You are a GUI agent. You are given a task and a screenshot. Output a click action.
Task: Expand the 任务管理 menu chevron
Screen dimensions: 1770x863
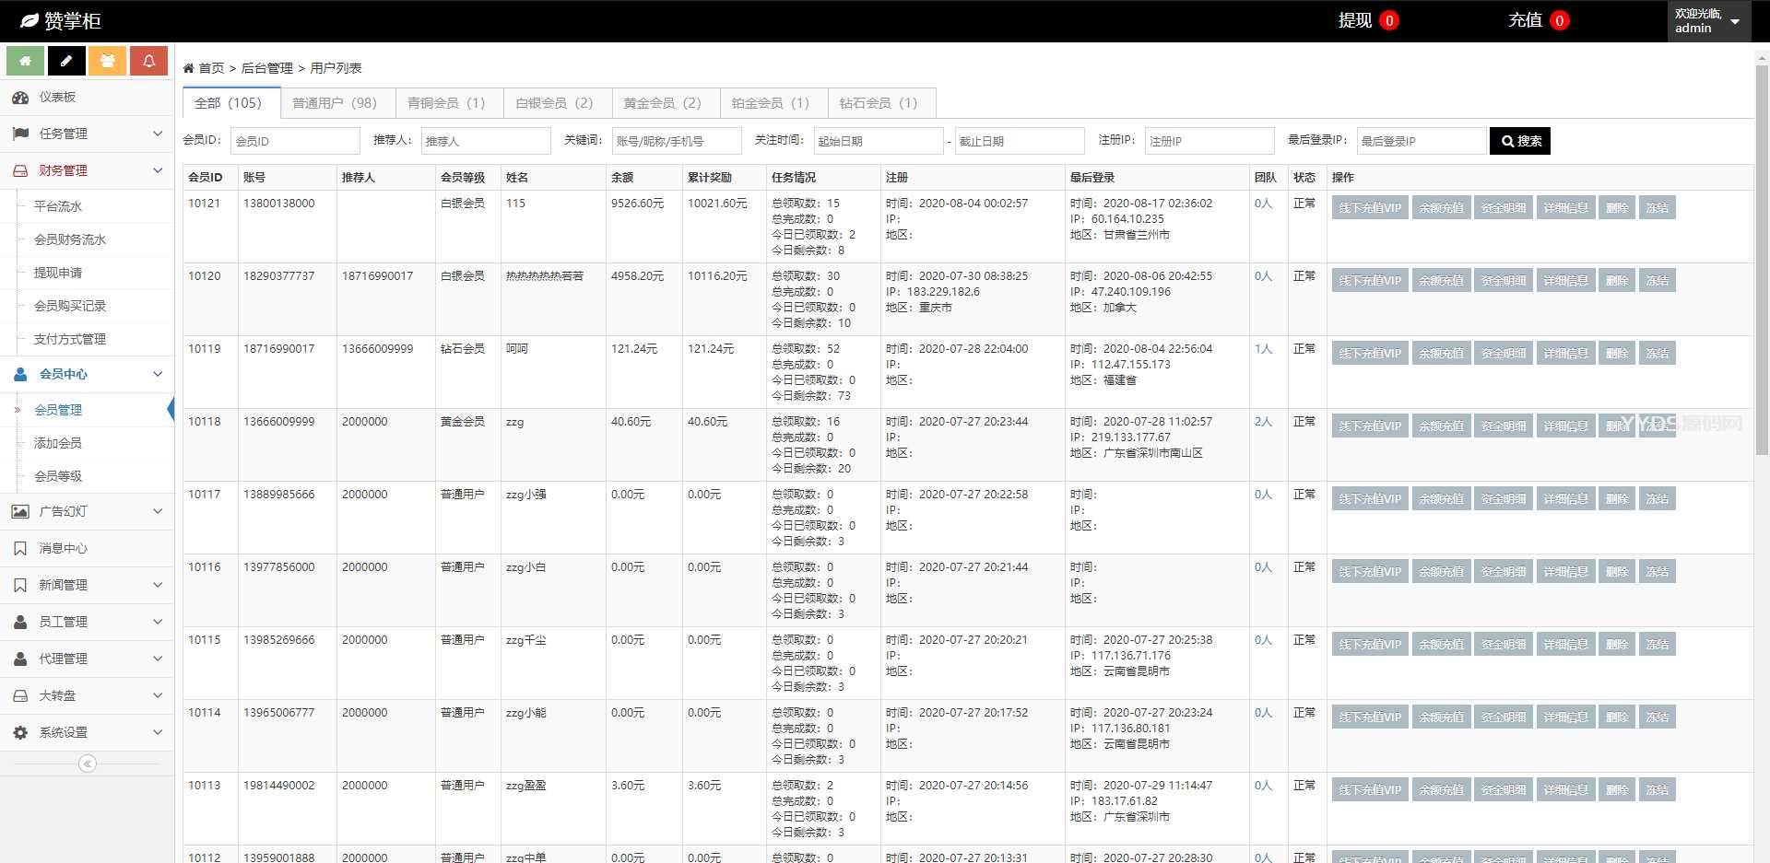[158, 134]
